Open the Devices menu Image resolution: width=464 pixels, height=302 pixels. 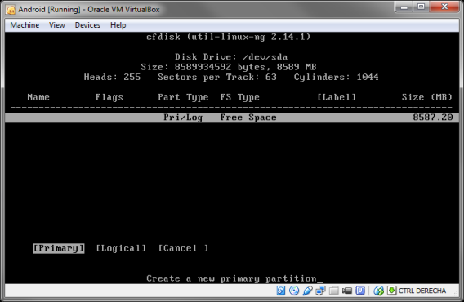click(x=87, y=25)
